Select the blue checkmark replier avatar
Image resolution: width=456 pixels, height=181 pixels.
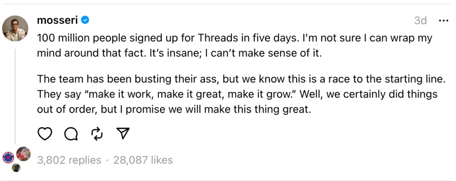pos(8,157)
